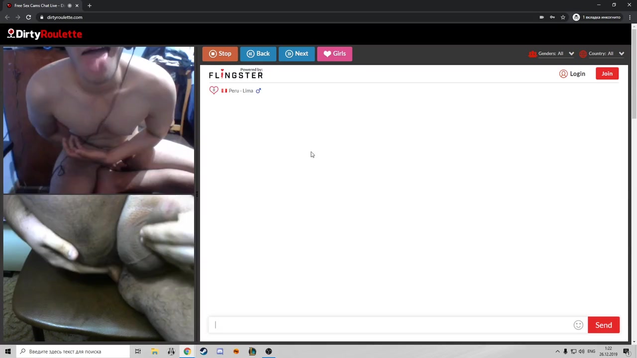This screenshot has width=637, height=358.
Task: Reload the page with browser refresh icon
Action: coord(28,17)
